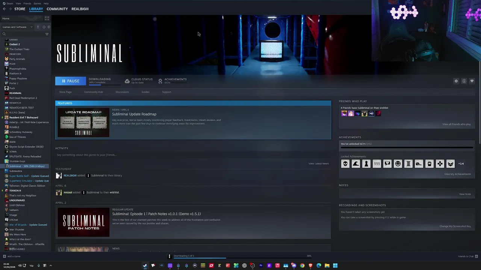Open the Games menu
The height and width of the screenshot is (270, 481).
[x=37, y=3]
